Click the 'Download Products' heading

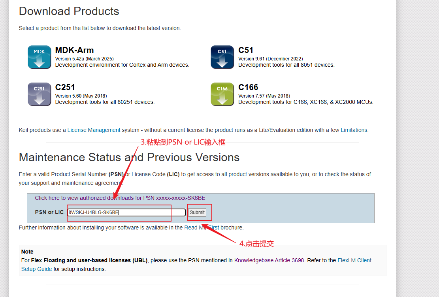coord(69,11)
